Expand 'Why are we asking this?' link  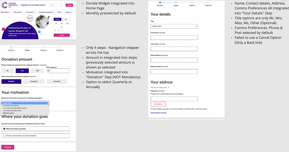coord(160,88)
